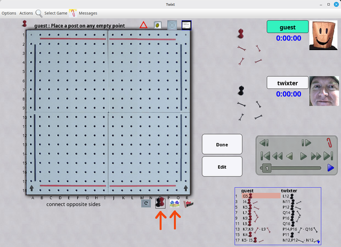Click guest's 0:00:00 timer
The height and width of the screenshot is (247, 341).
[289, 38]
